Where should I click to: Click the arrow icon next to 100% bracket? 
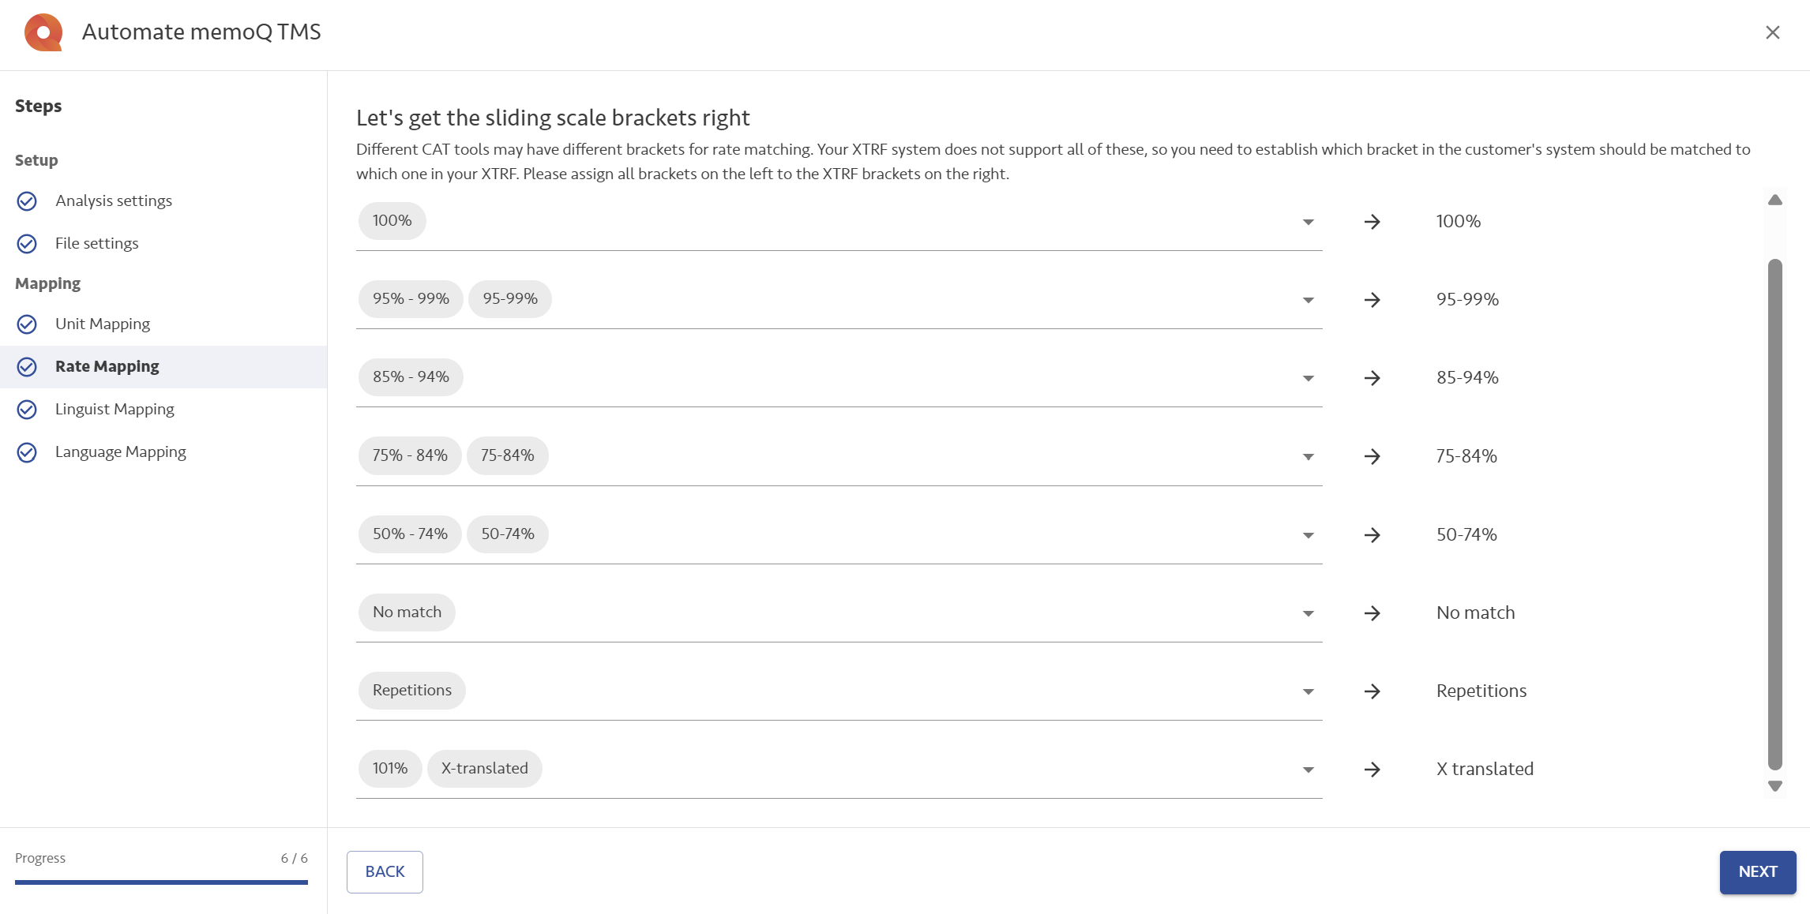pyautogui.click(x=1373, y=222)
